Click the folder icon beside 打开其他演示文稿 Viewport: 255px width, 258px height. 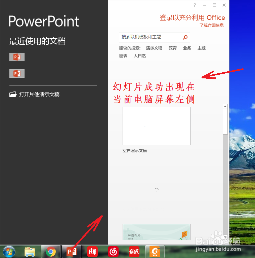(x=13, y=95)
